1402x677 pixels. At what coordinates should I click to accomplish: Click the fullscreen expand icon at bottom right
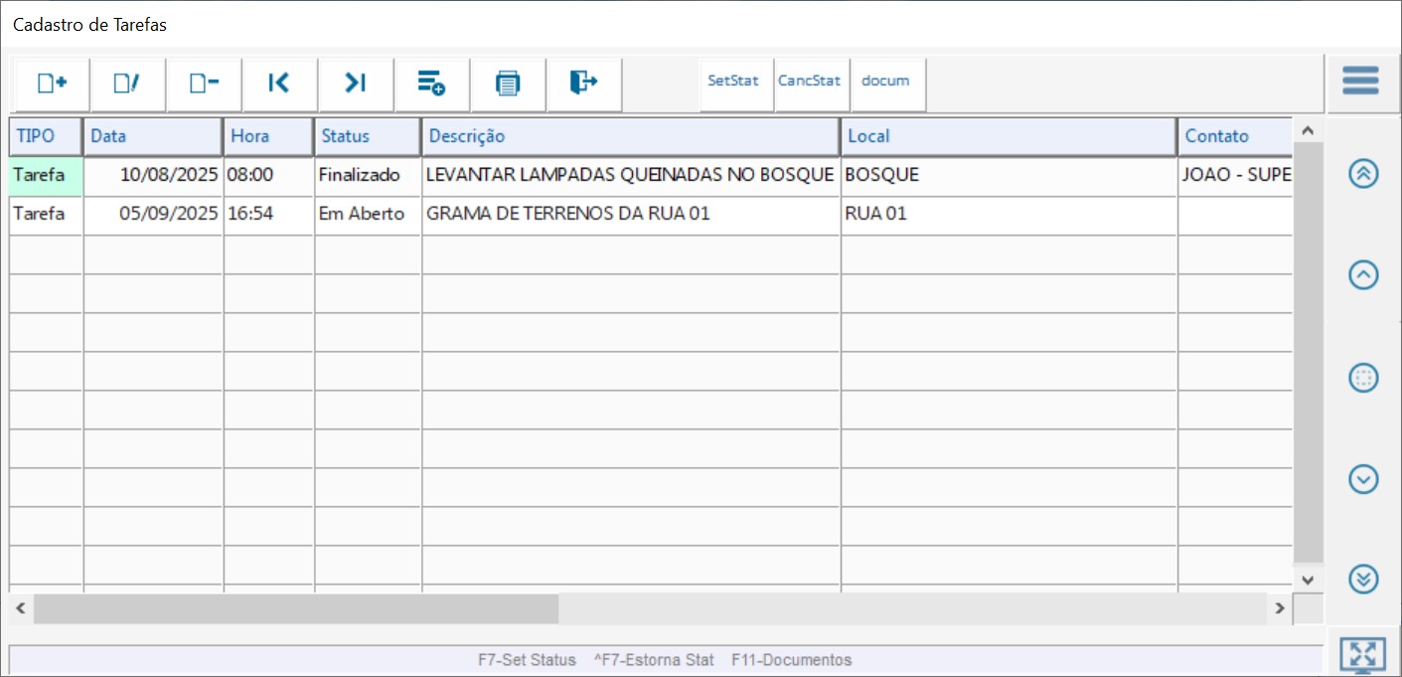(1362, 654)
